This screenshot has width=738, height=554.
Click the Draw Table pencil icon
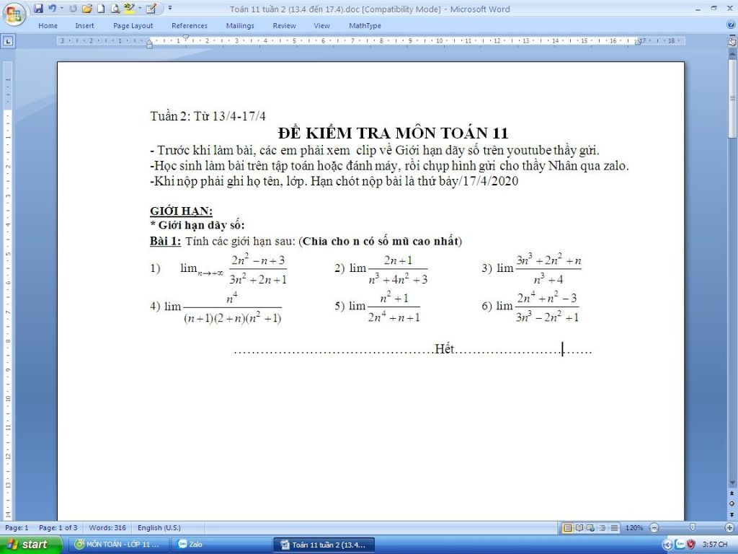pos(151,9)
